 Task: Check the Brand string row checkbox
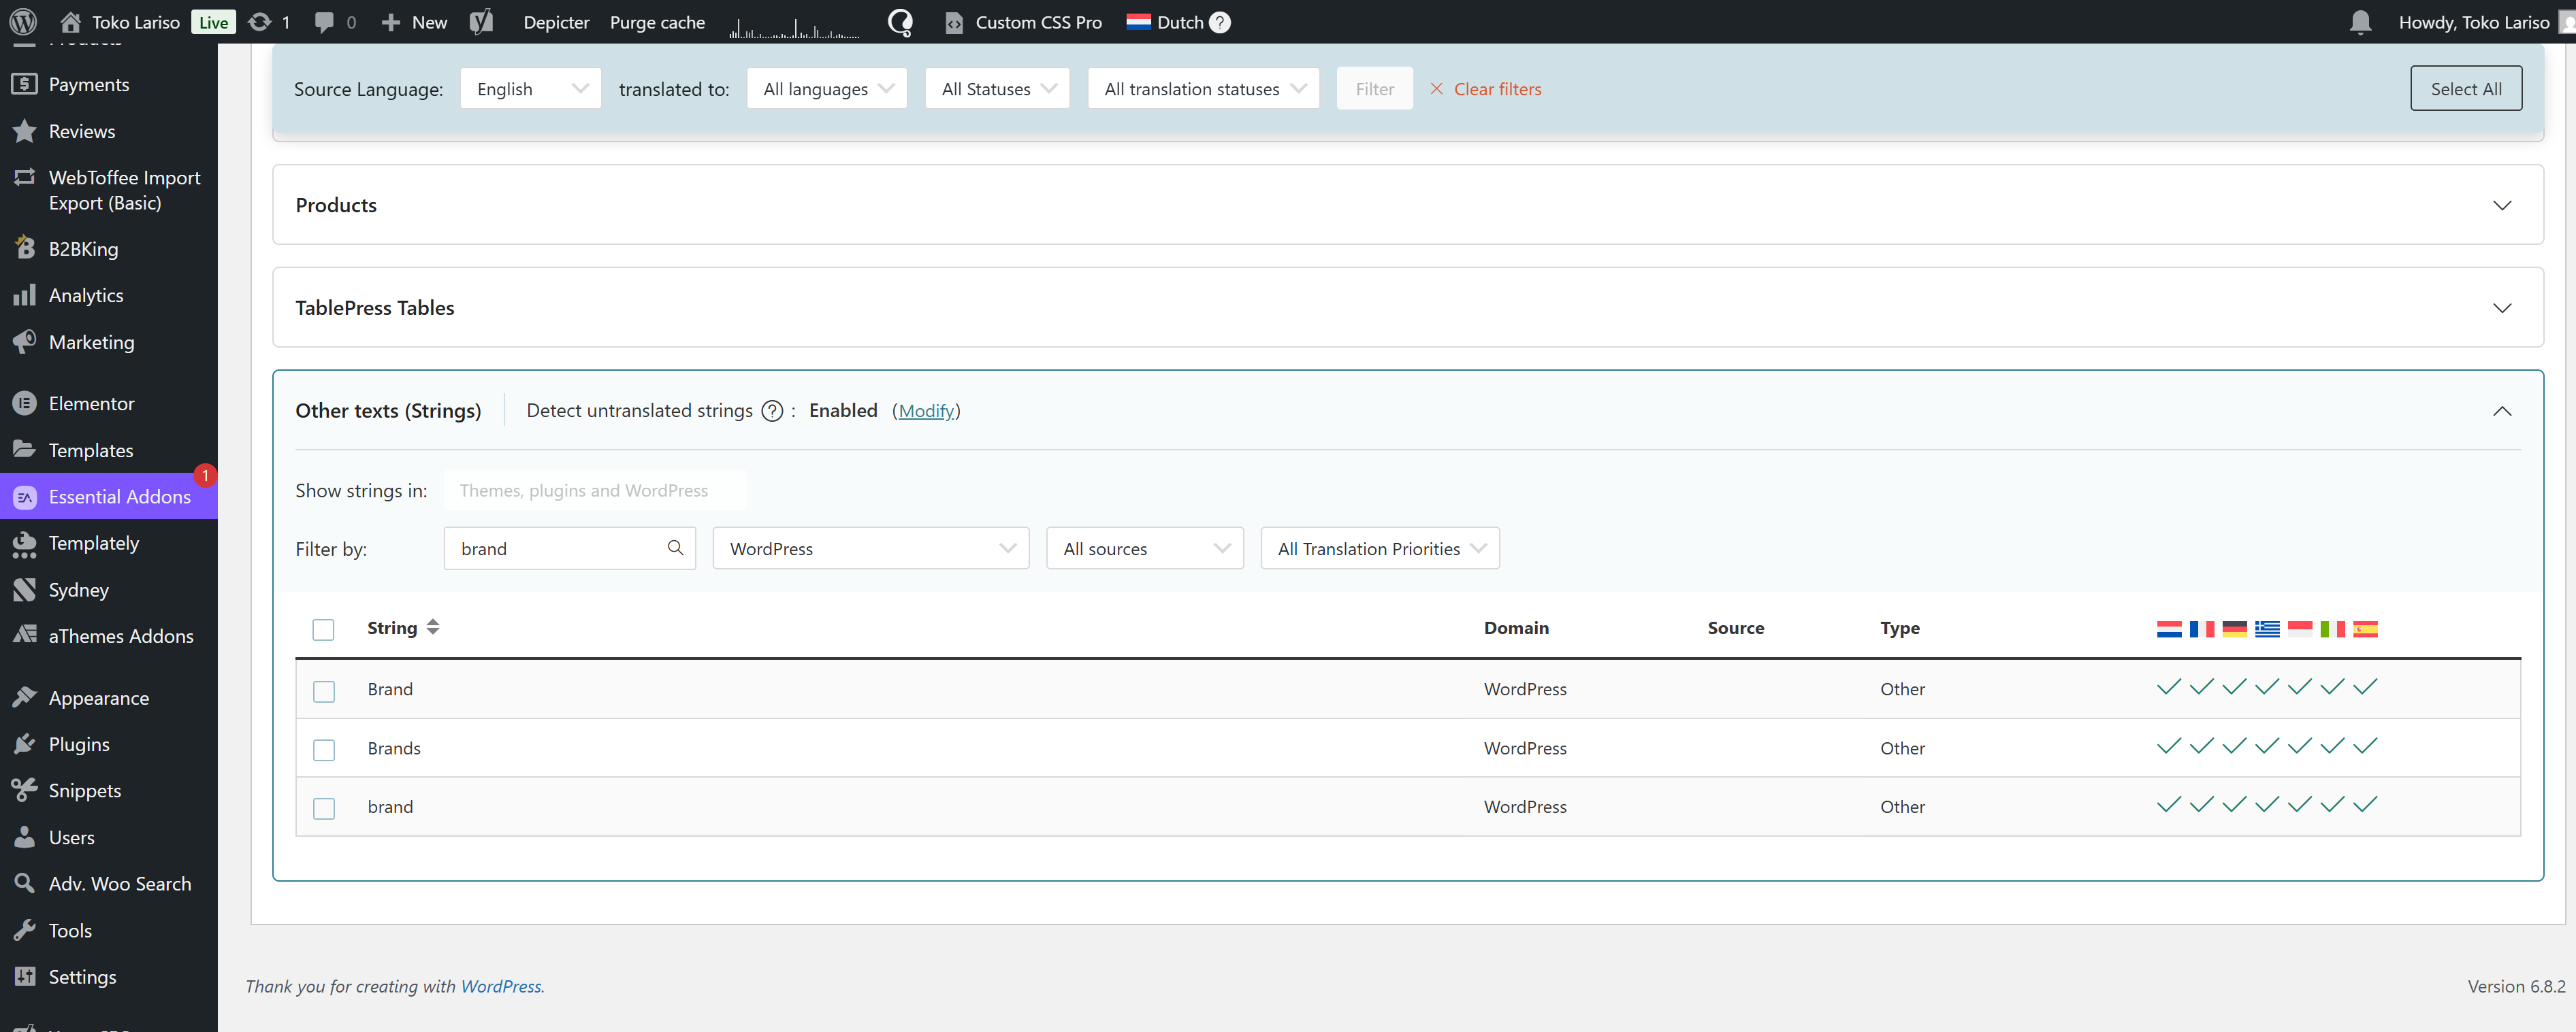tap(323, 690)
